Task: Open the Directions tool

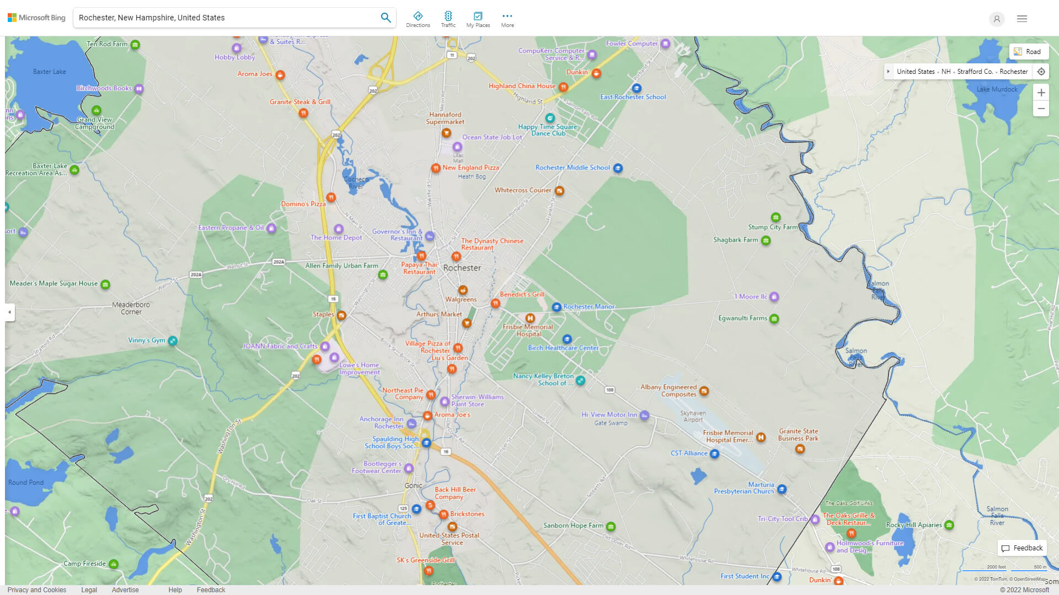Action: (418, 18)
